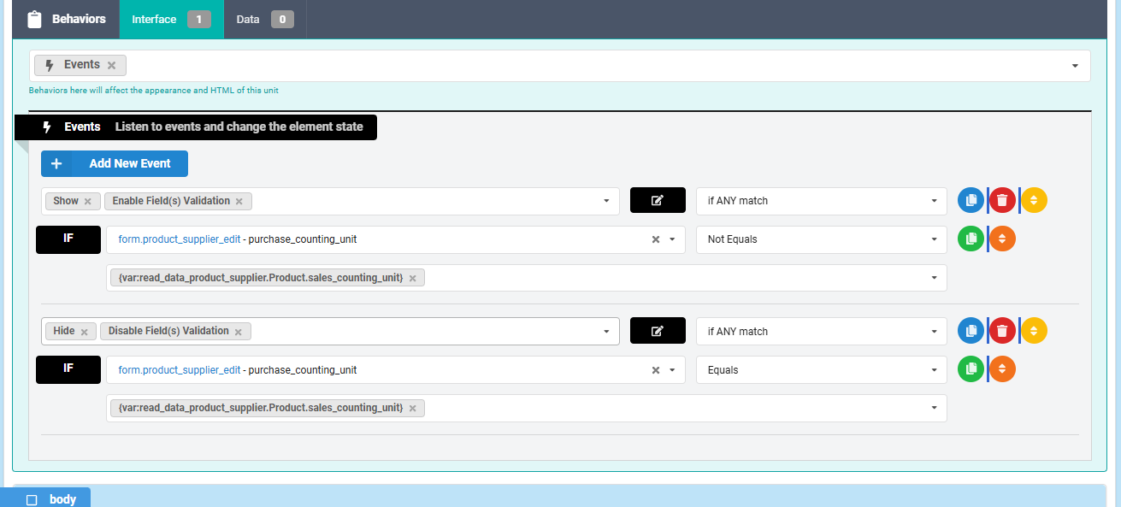The width and height of the screenshot is (1121, 507).
Task: Click orange sort icon on Equals condition
Action: pos(1002,370)
